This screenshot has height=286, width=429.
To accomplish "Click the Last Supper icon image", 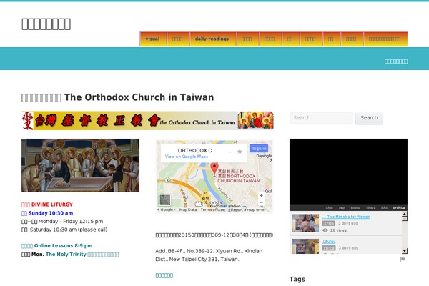I will tap(80, 165).
